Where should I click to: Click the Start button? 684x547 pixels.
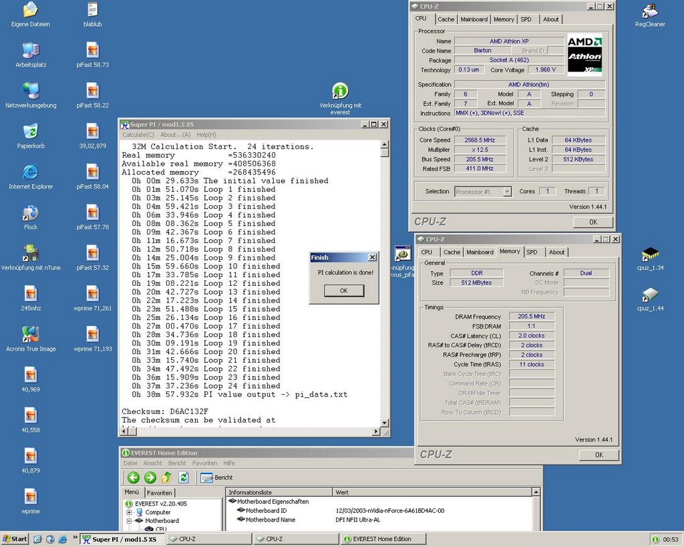tap(15, 539)
